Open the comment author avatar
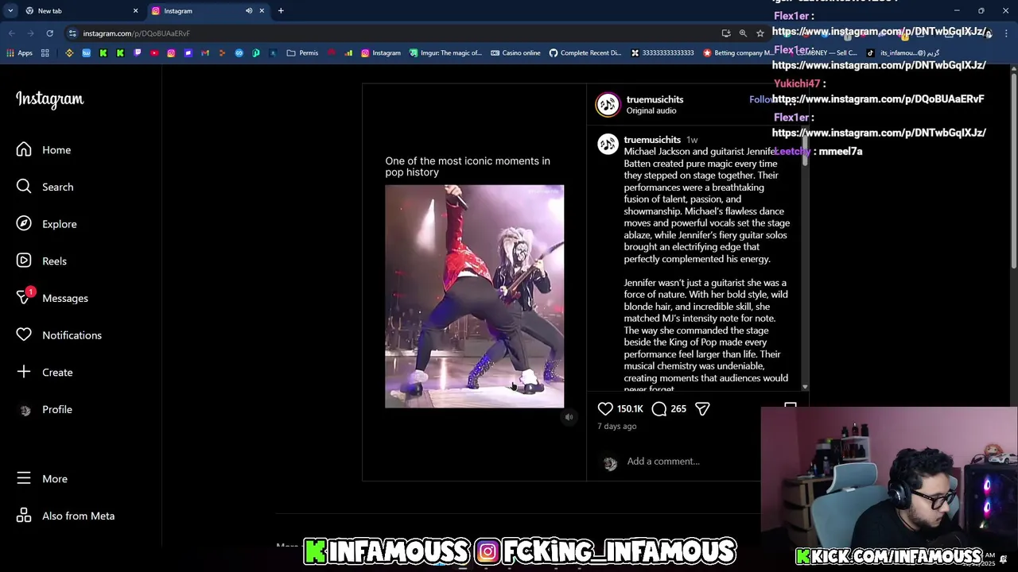Viewport: 1018px width, 572px height. (608, 145)
